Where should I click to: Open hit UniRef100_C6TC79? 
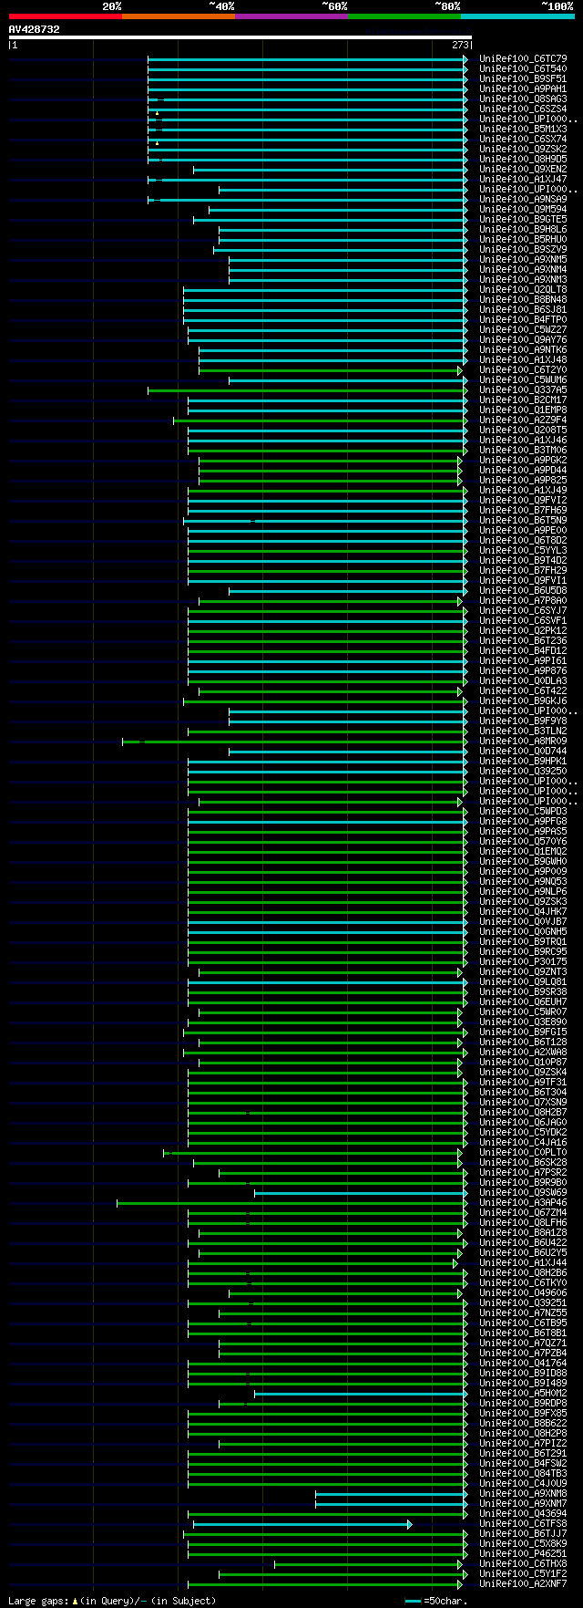coord(523,59)
